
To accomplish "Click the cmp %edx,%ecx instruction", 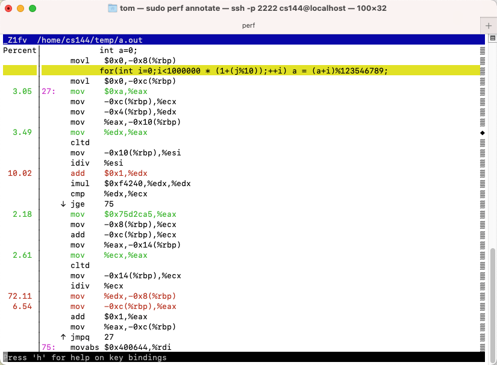I will point(108,194).
